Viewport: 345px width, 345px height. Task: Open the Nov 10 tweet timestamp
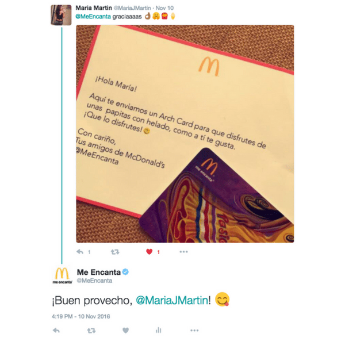click(164, 8)
